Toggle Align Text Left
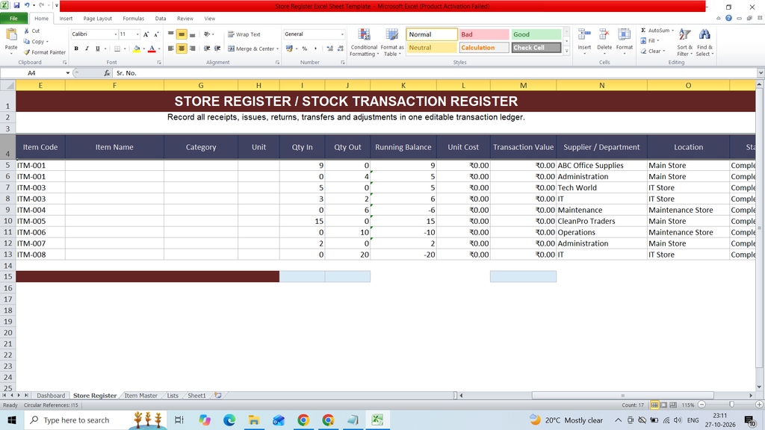765x430 pixels. [x=171, y=49]
